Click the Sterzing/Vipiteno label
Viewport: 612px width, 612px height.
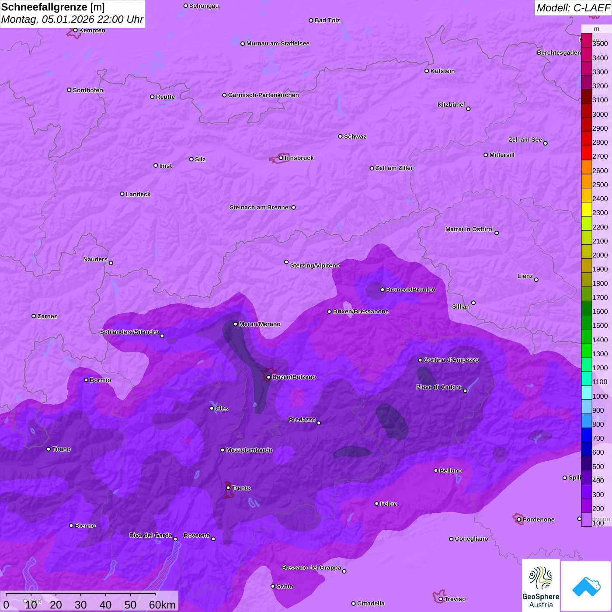(x=315, y=265)
